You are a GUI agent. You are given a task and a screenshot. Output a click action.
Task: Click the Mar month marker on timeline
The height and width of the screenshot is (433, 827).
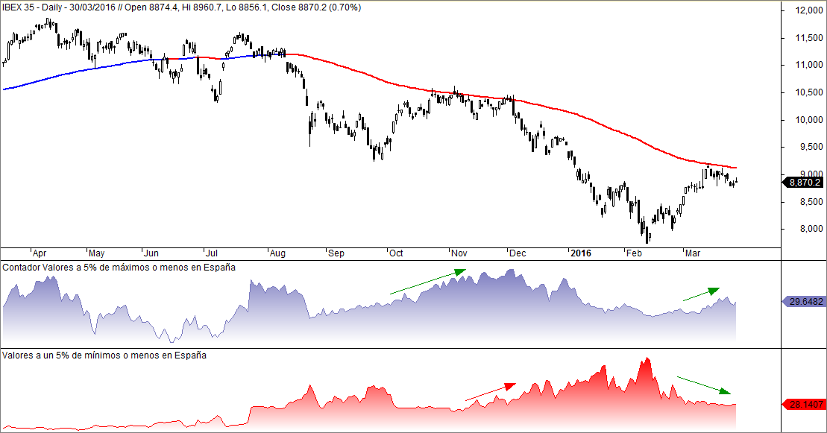(x=693, y=253)
